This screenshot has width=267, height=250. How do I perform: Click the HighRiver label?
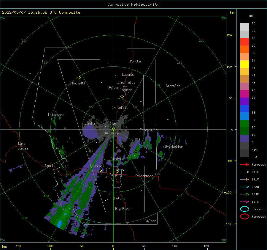[x=123, y=209]
